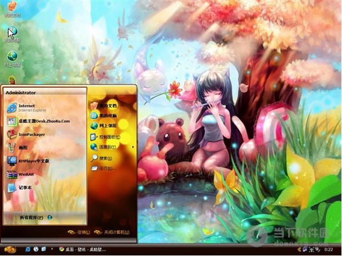Open 搜索(S) Search

[102, 158]
